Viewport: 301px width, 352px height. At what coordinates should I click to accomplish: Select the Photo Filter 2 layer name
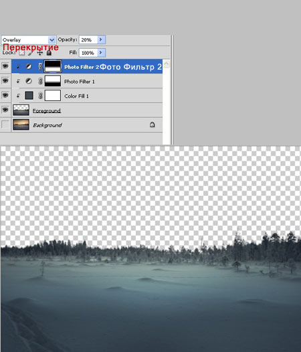pyautogui.click(x=82, y=67)
